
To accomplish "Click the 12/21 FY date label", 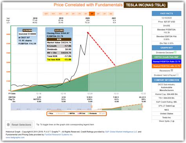I will pos(116,94).
